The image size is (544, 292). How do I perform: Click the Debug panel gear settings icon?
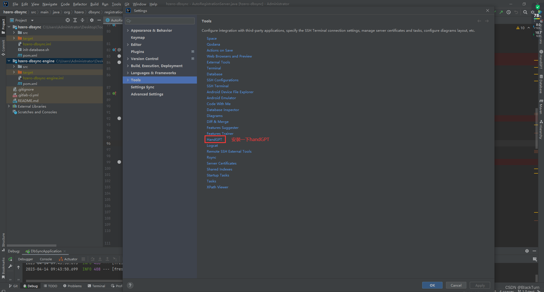pos(527,251)
